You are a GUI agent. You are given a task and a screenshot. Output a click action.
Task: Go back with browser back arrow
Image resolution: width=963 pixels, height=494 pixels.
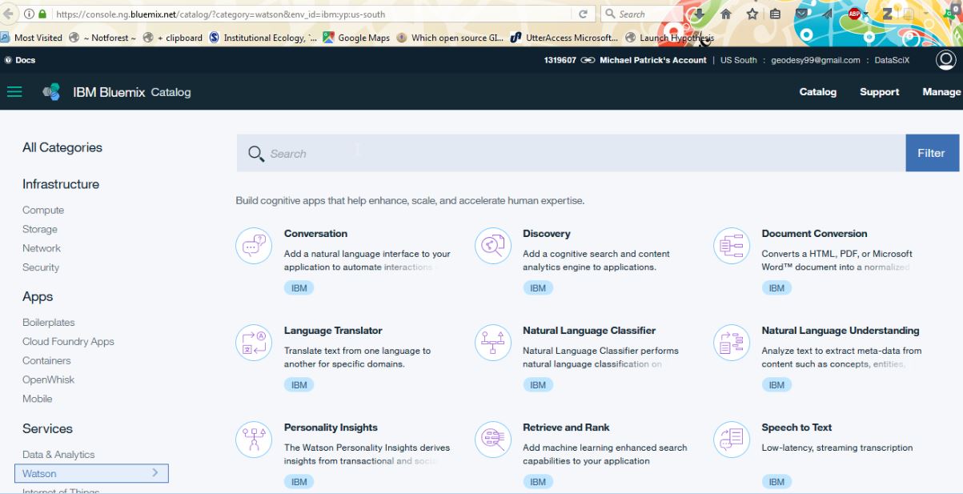click(10, 14)
